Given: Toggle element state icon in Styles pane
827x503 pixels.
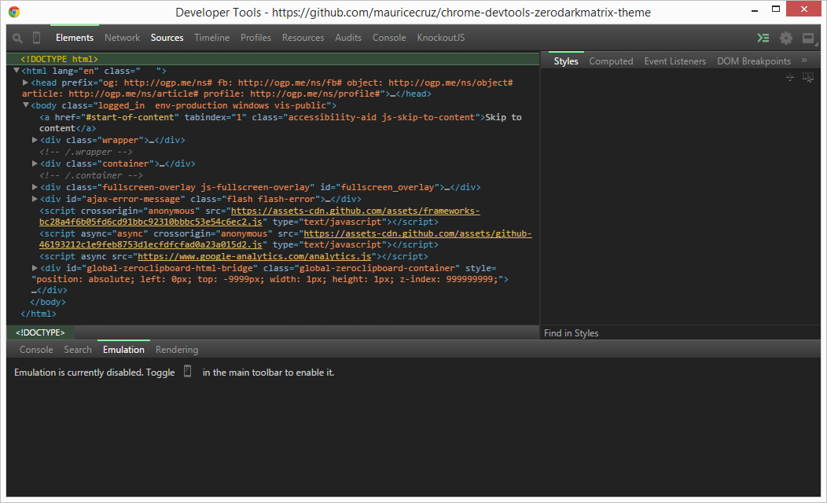Looking at the screenshot, I should (808, 78).
